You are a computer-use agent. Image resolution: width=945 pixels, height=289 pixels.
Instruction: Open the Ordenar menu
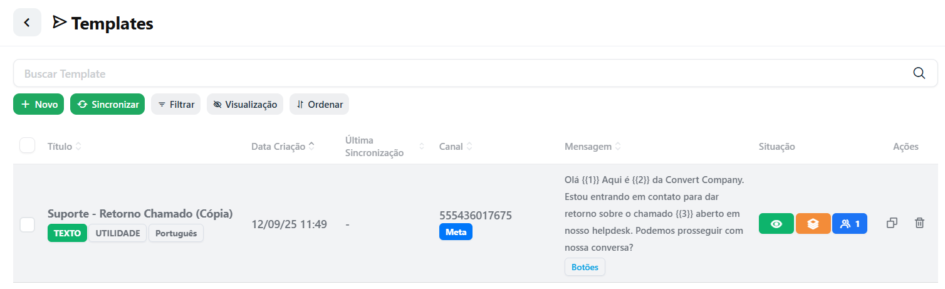coord(319,104)
